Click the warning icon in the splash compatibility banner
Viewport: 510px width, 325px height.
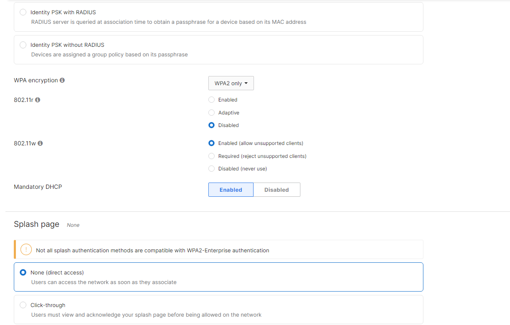pyautogui.click(x=26, y=249)
